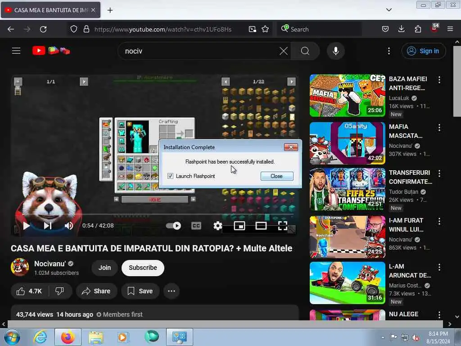The height and width of the screenshot is (346, 461).
Task: Enter full screen mode
Action: click(283, 226)
